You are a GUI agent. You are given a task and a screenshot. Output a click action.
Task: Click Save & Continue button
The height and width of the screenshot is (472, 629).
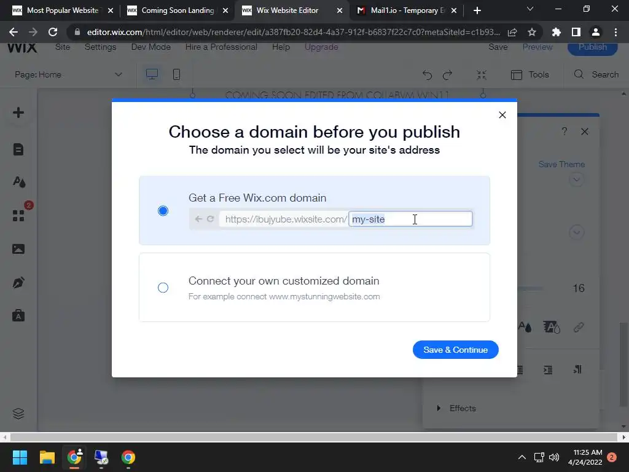(455, 350)
